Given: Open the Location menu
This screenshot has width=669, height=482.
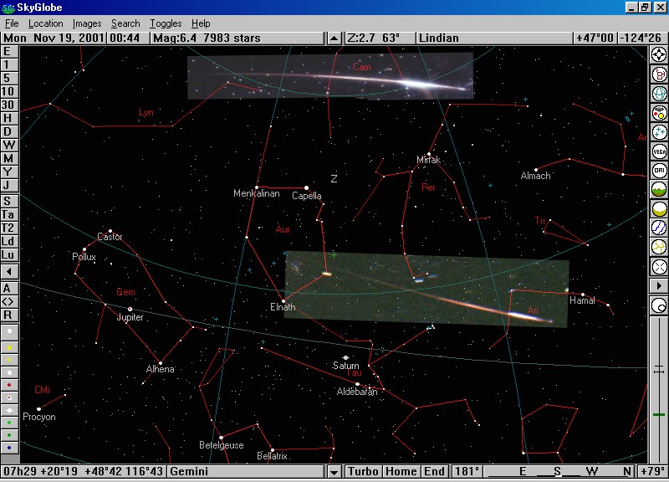Looking at the screenshot, I should (x=45, y=23).
